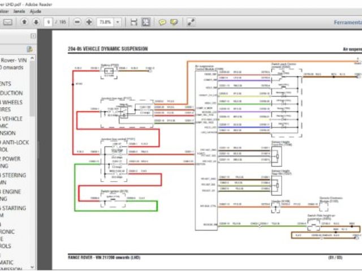Zoom in using the plus button
The image size is (362, 271).
pyautogui.click(x=89, y=22)
